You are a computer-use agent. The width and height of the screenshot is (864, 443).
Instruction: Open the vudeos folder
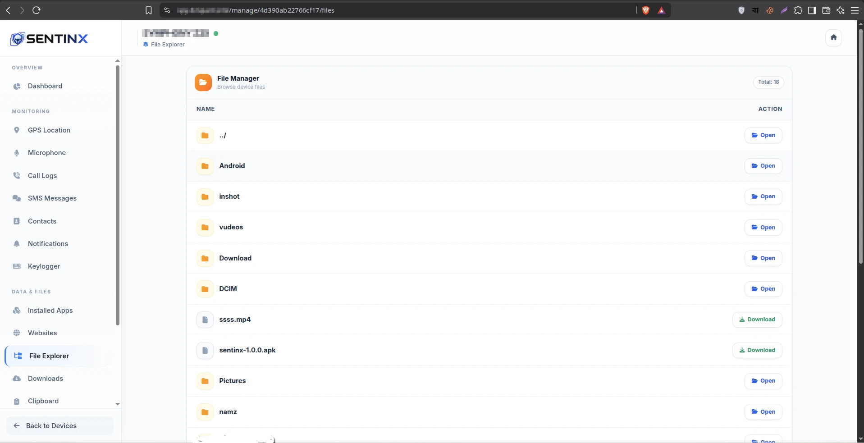tap(763, 228)
